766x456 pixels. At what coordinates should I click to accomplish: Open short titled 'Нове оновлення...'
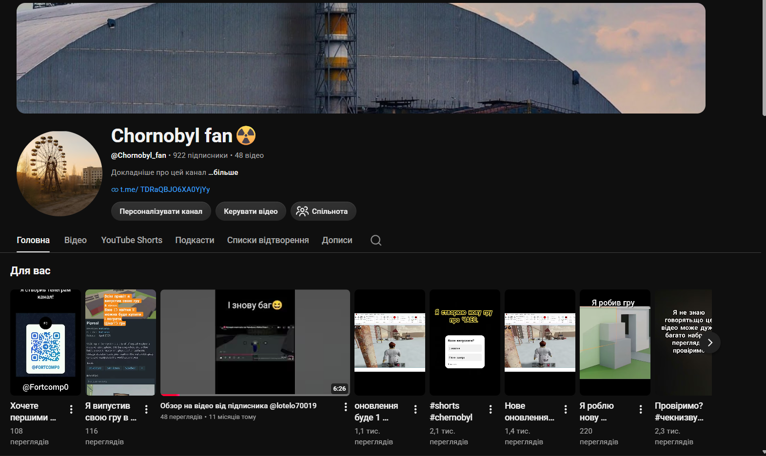click(x=530, y=412)
